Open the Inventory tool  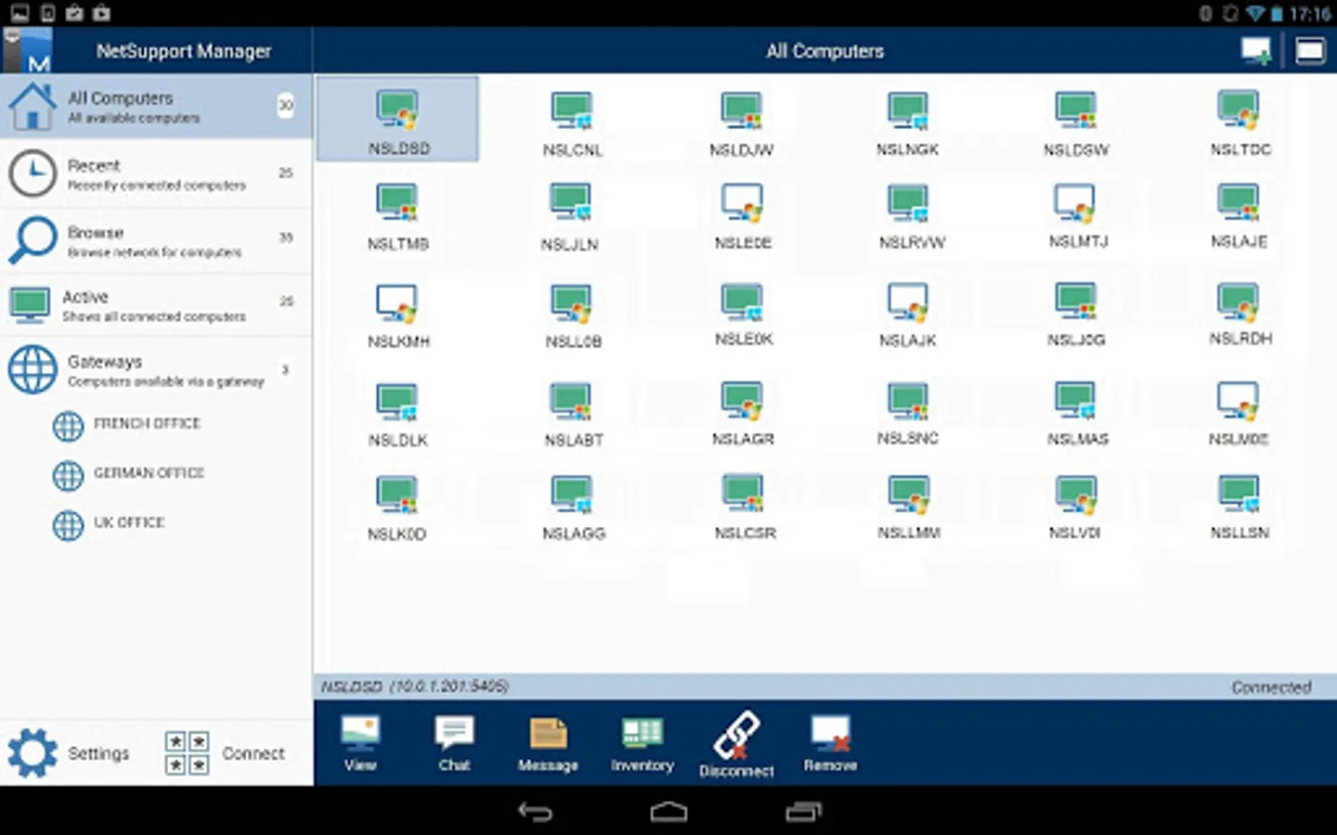coord(642,743)
